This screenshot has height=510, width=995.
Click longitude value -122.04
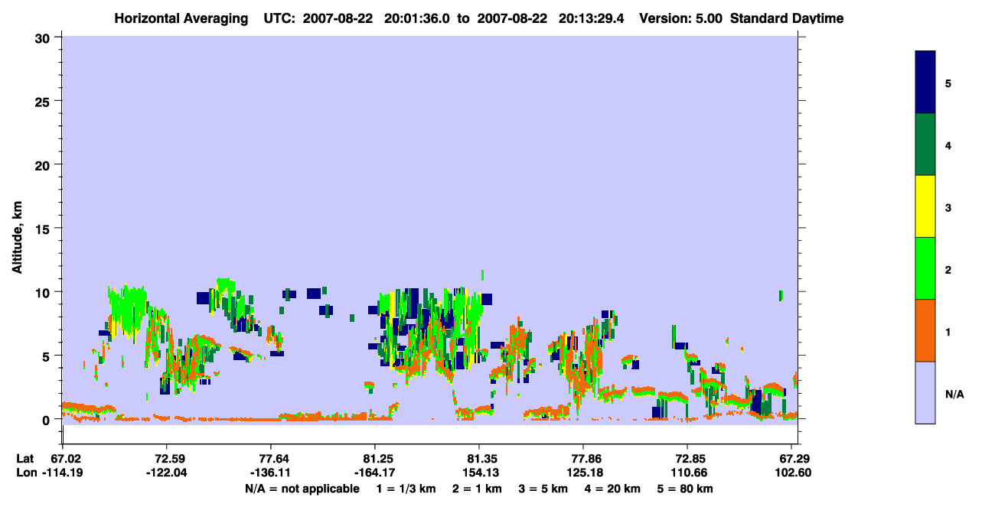166,473
